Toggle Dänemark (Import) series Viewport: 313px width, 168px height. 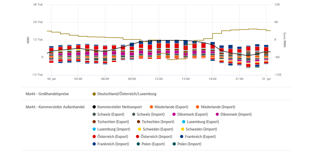(x=234, y=114)
